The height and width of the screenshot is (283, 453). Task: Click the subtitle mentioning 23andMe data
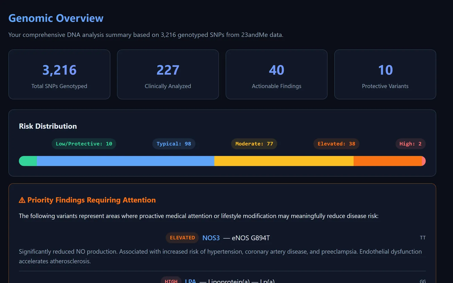[x=146, y=35]
